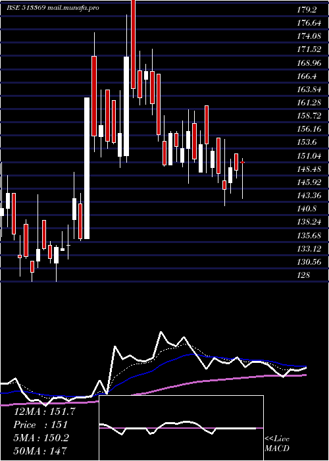
Task: Click the <<Live MACD label
Action: (x=277, y=444)
